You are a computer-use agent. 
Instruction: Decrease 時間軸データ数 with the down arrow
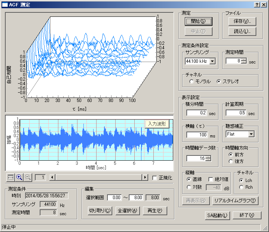tap(208, 160)
